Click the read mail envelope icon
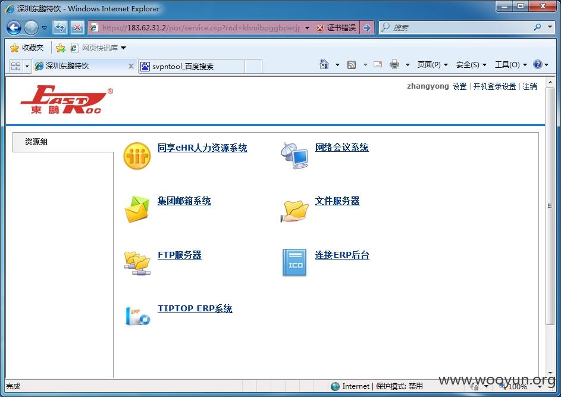The width and height of the screenshot is (561, 397). 378,64
